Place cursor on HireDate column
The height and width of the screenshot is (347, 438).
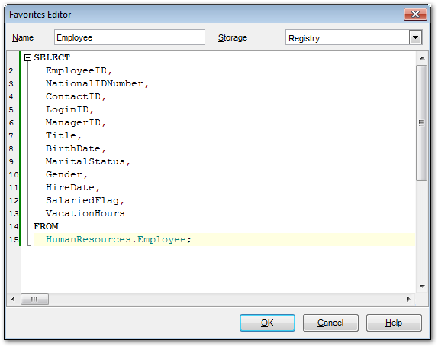click(x=70, y=187)
